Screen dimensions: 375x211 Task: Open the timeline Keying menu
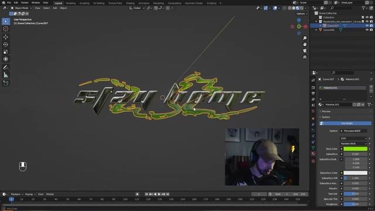click(x=30, y=194)
